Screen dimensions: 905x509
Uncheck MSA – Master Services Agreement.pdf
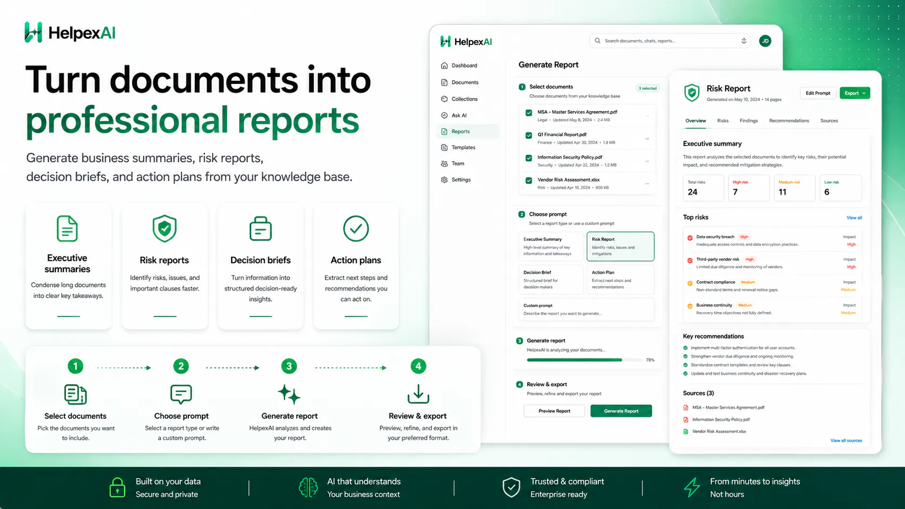click(x=529, y=113)
